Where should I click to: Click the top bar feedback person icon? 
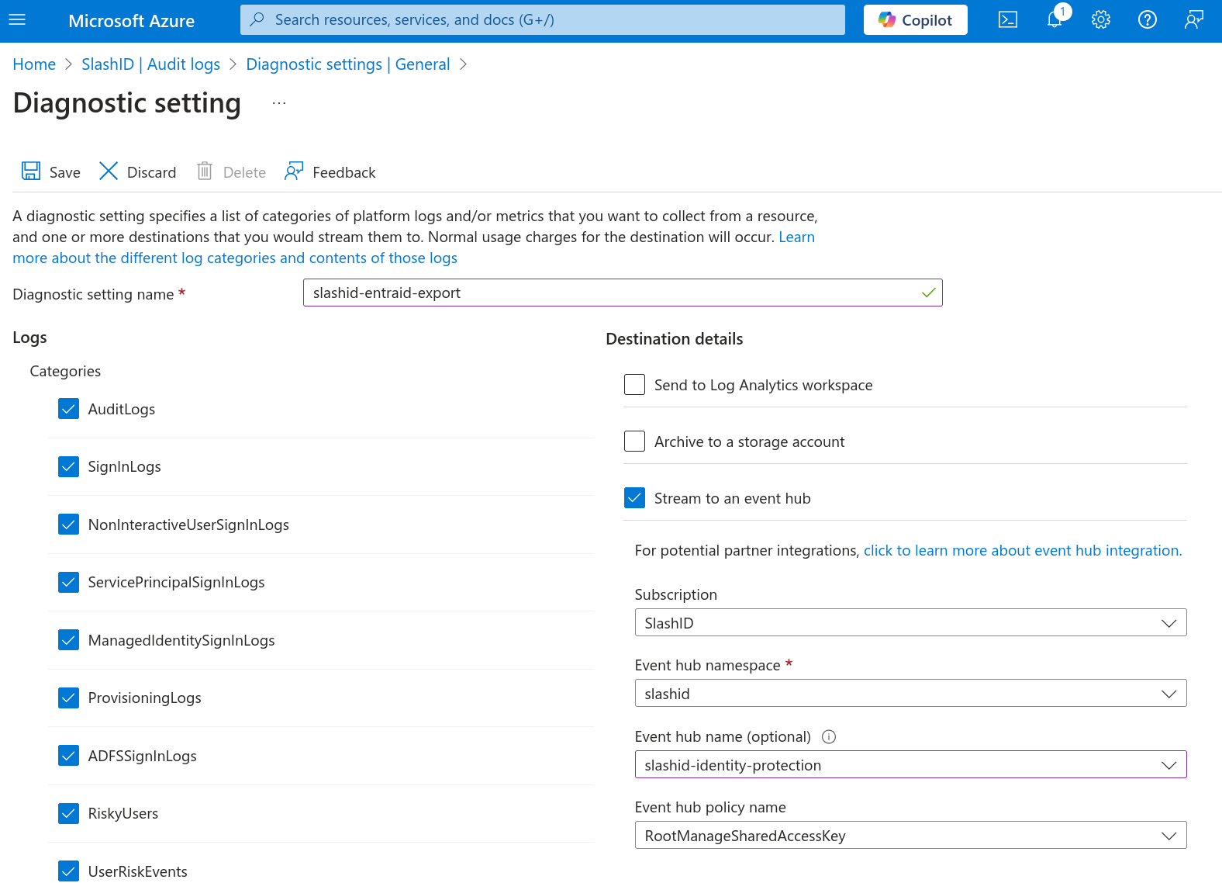[1194, 20]
